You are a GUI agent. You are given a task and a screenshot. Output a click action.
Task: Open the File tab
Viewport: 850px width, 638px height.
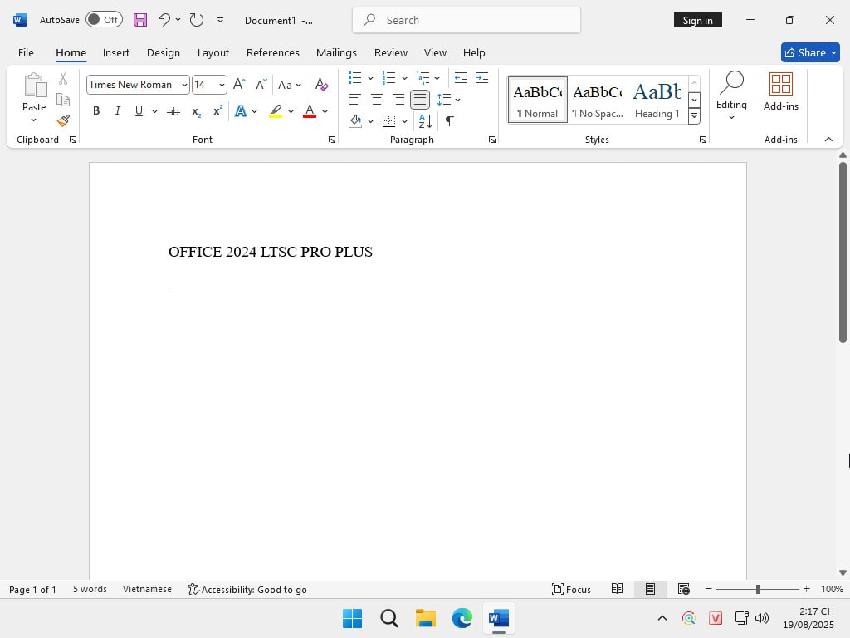pos(26,52)
